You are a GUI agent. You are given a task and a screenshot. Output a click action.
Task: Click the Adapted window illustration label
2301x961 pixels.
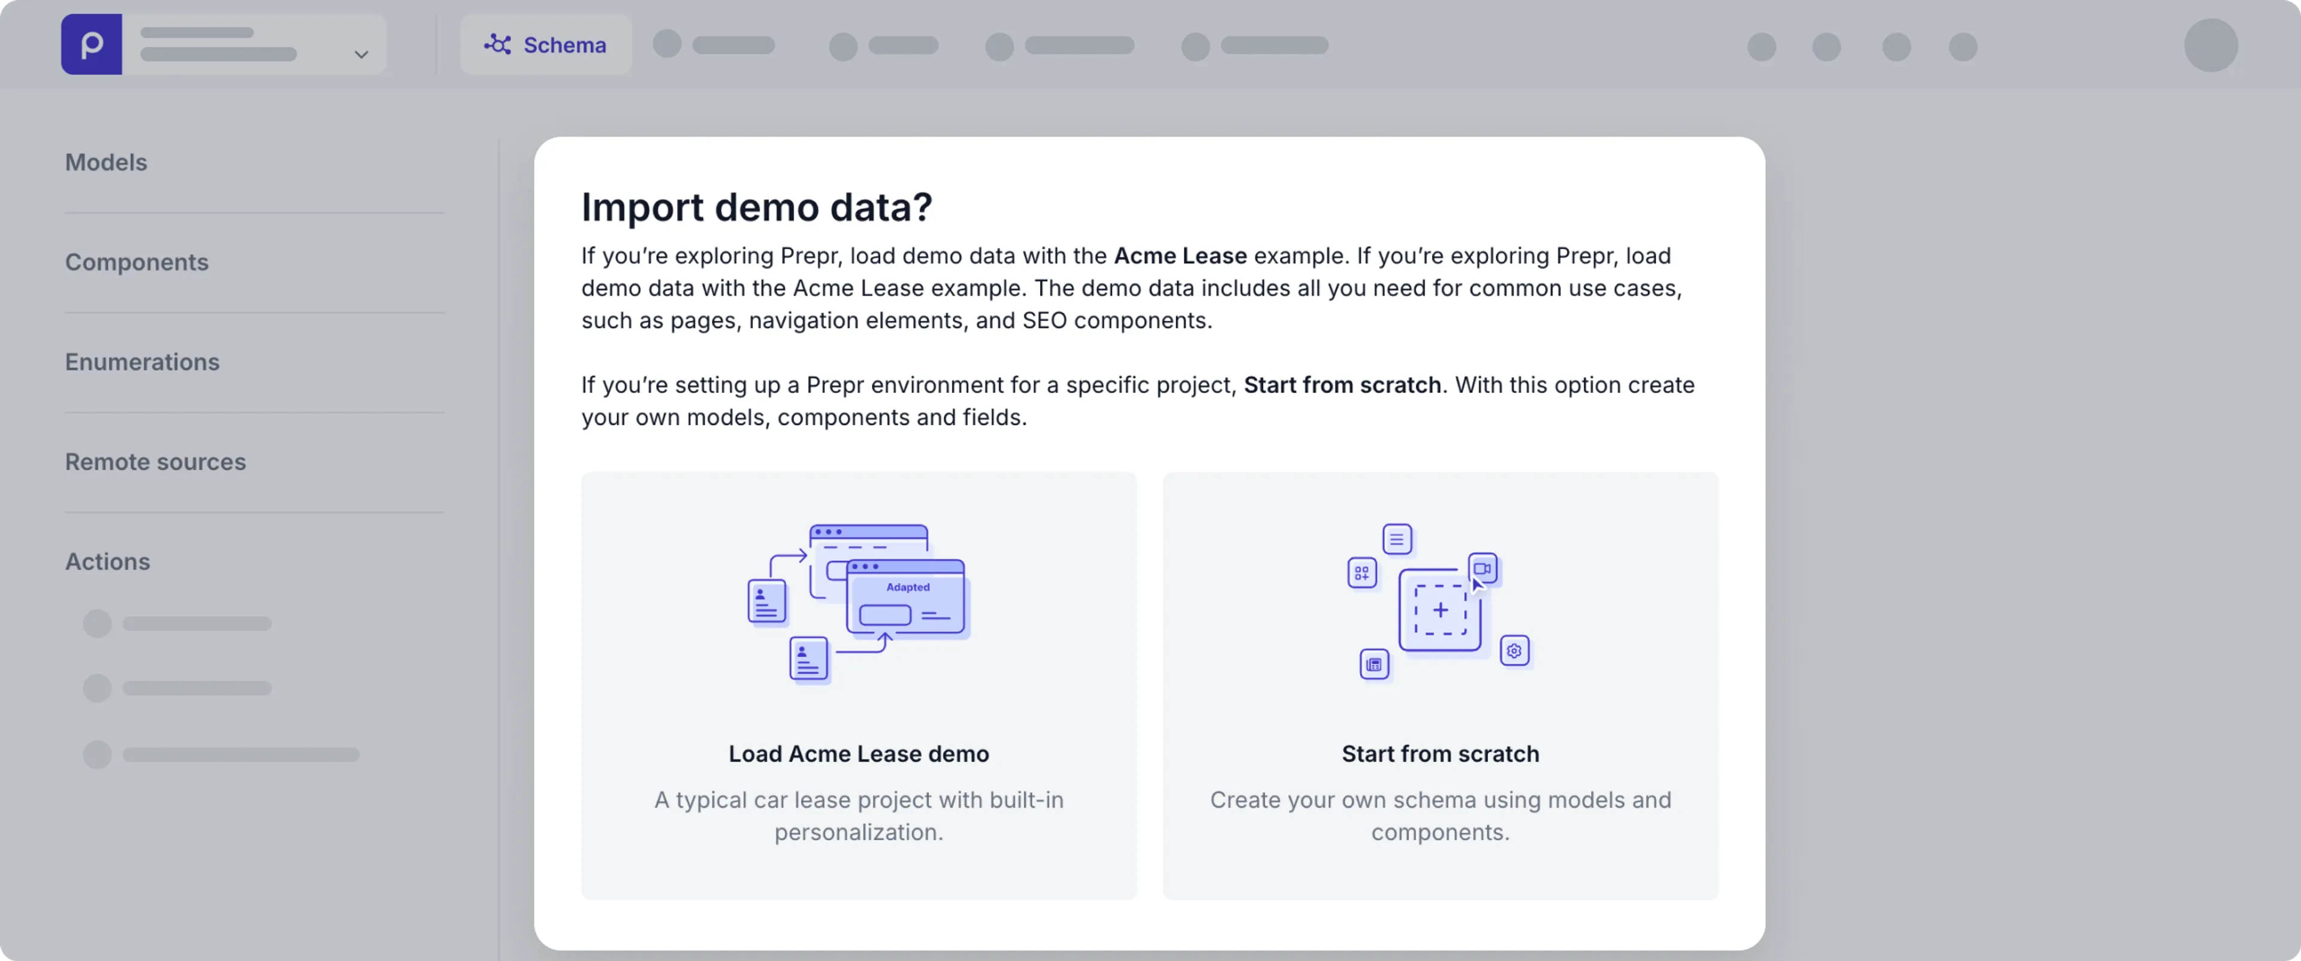pos(908,587)
